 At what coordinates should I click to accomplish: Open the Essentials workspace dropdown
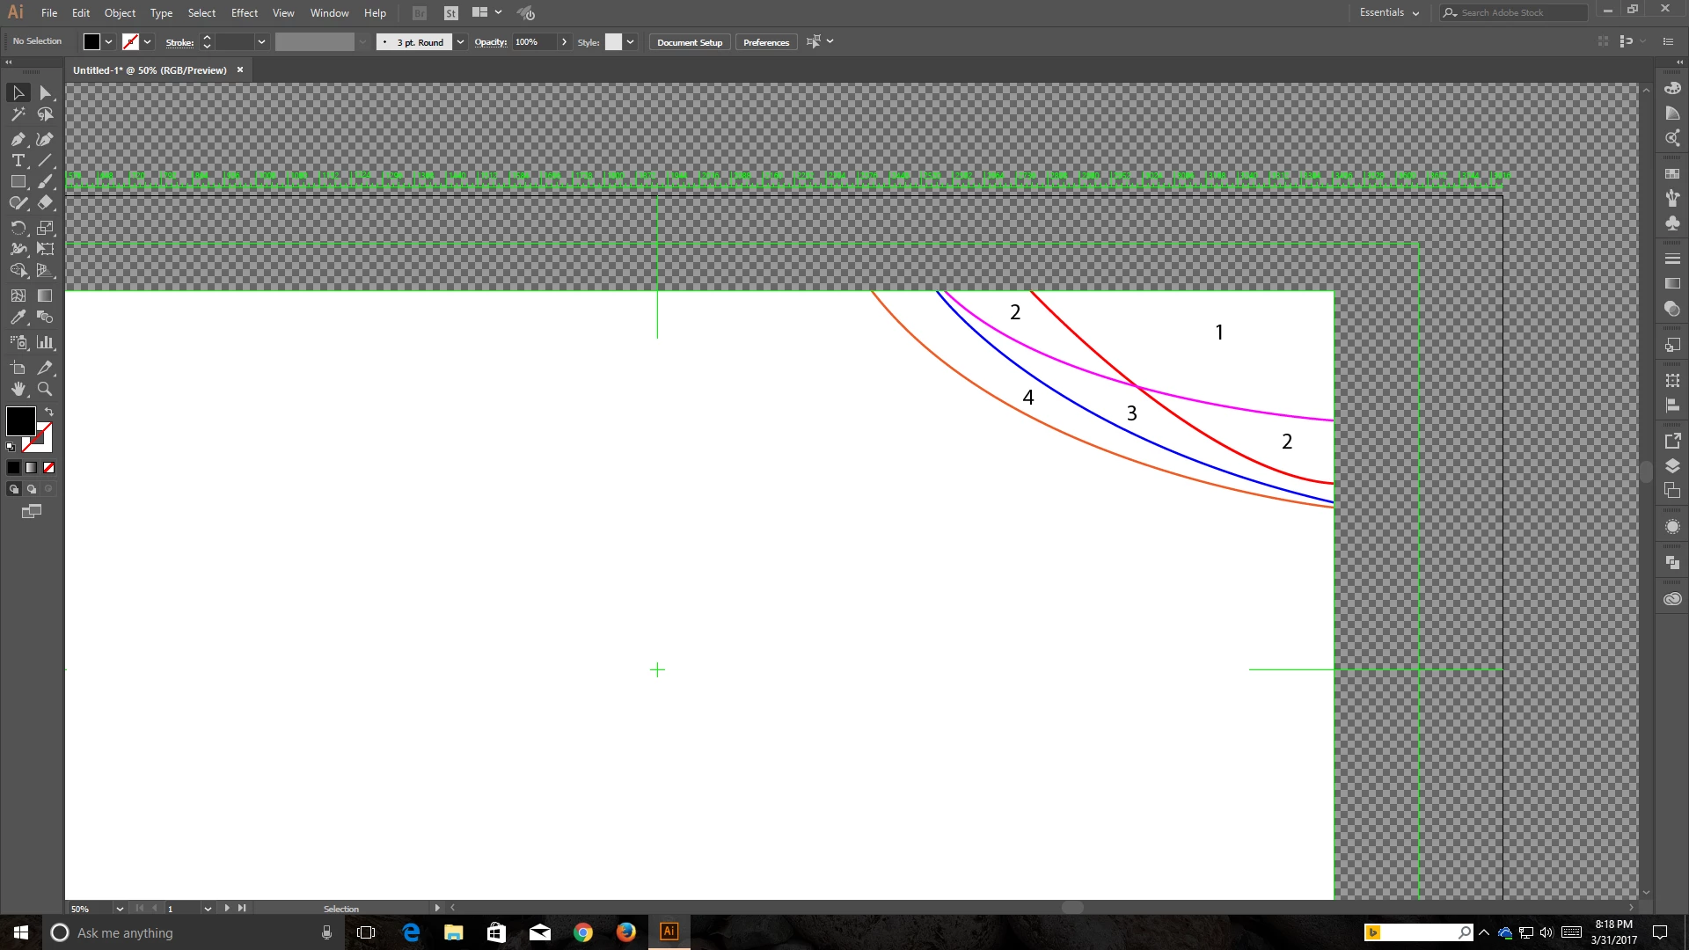1389,12
